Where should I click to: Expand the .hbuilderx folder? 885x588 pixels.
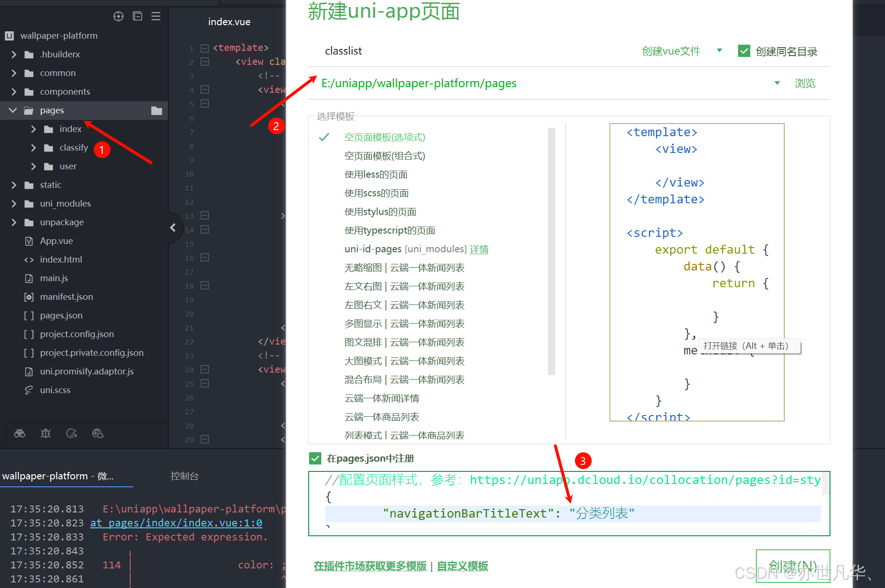(x=14, y=55)
